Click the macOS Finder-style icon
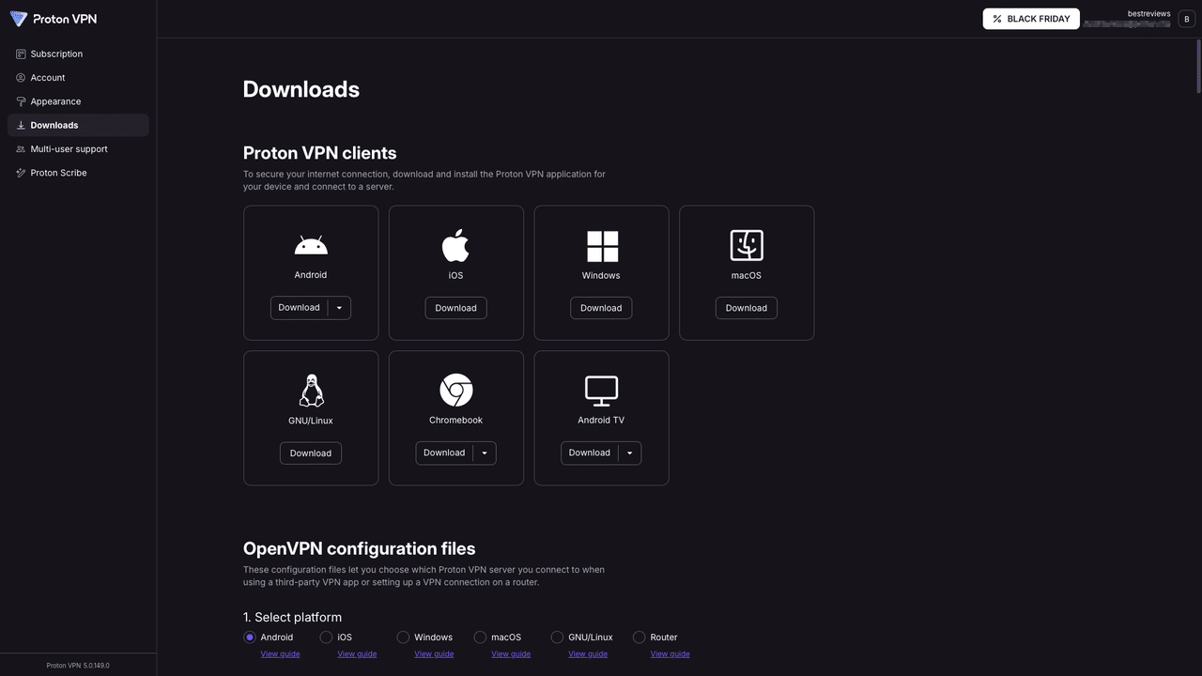Screen dimensions: 1202x676 click(746, 245)
